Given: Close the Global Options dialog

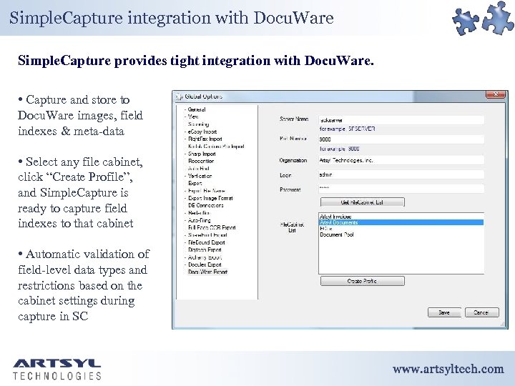Looking at the screenshot, I should (x=495, y=94).
